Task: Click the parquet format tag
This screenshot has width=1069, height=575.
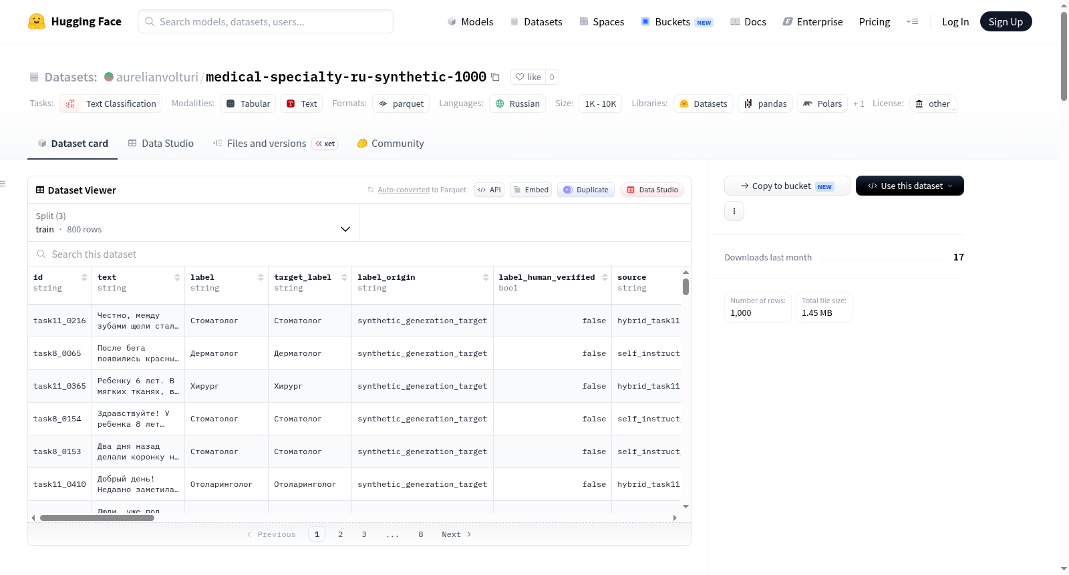Action: tap(401, 104)
